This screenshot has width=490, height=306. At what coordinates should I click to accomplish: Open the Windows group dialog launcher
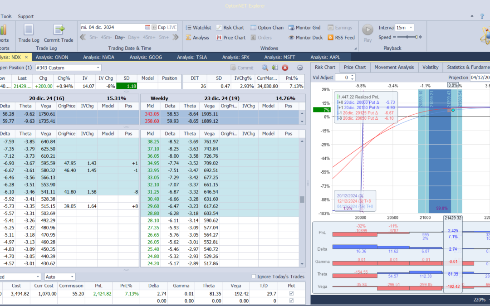[x=355, y=49]
